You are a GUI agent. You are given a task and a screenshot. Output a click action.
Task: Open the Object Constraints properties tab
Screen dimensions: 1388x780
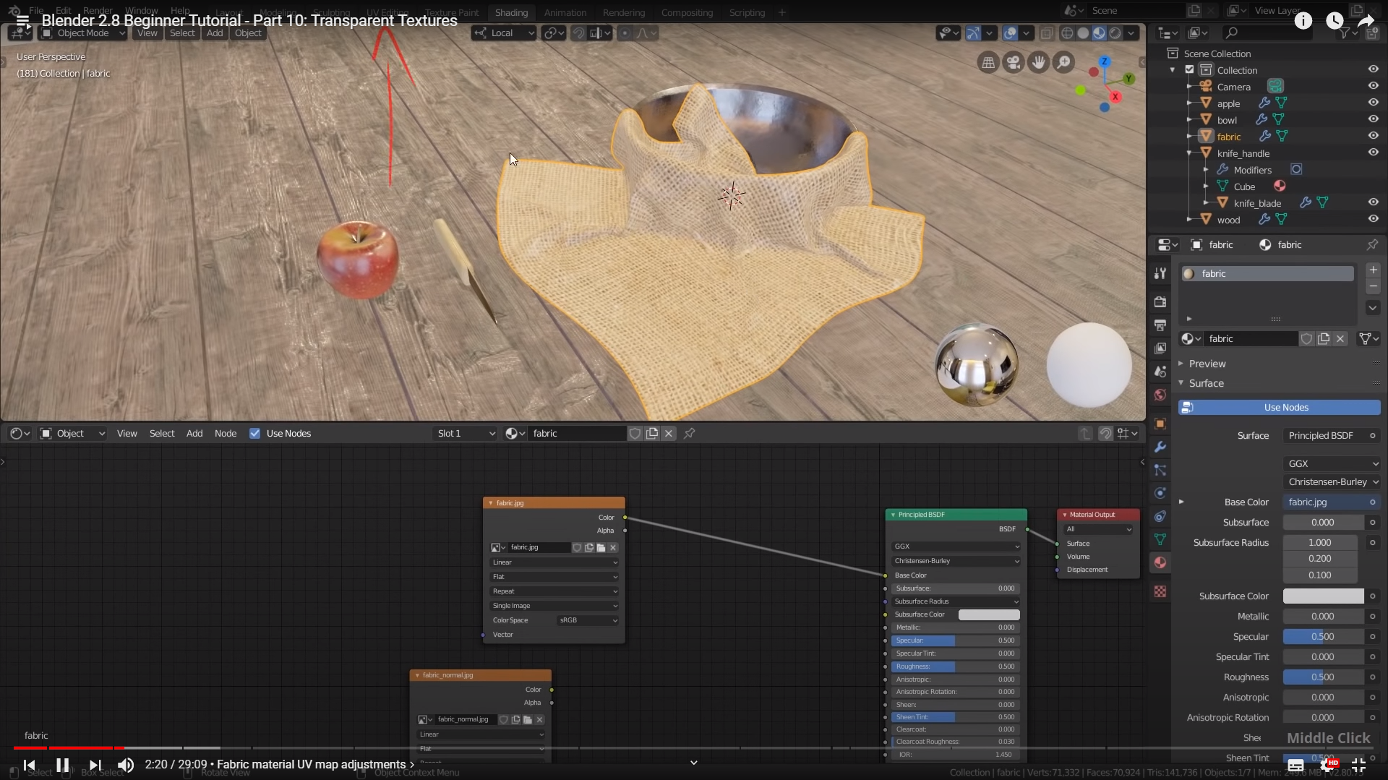(1160, 516)
